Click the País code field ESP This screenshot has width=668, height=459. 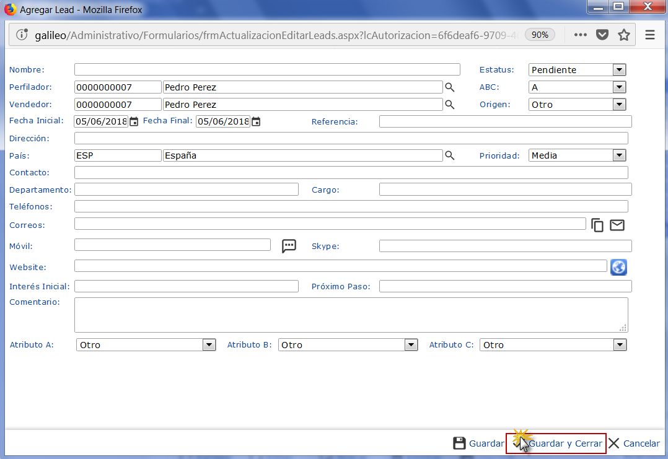pyautogui.click(x=118, y=155)
